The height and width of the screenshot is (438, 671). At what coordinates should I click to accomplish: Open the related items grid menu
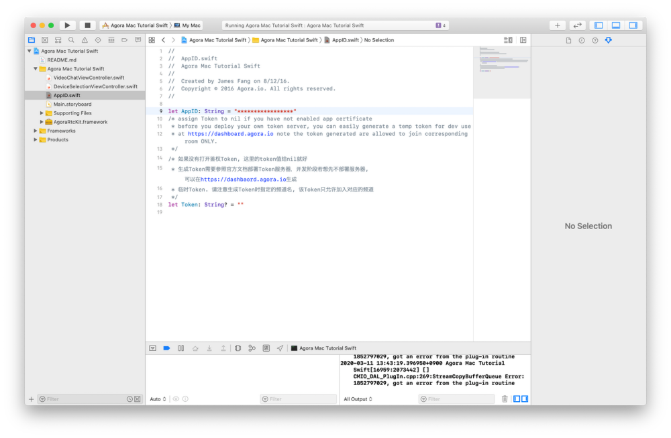pyautogui.click(x=152, y=40)
